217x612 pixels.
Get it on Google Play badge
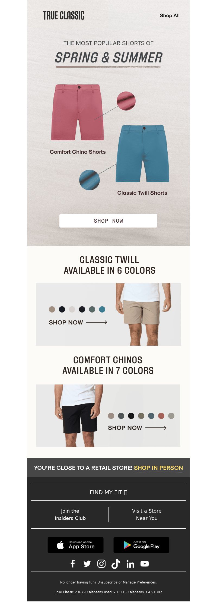[x=141, y=545]
